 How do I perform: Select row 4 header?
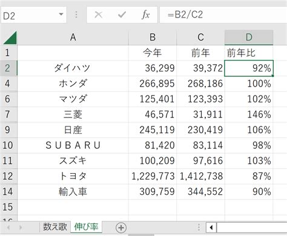[x=8, y=84]
